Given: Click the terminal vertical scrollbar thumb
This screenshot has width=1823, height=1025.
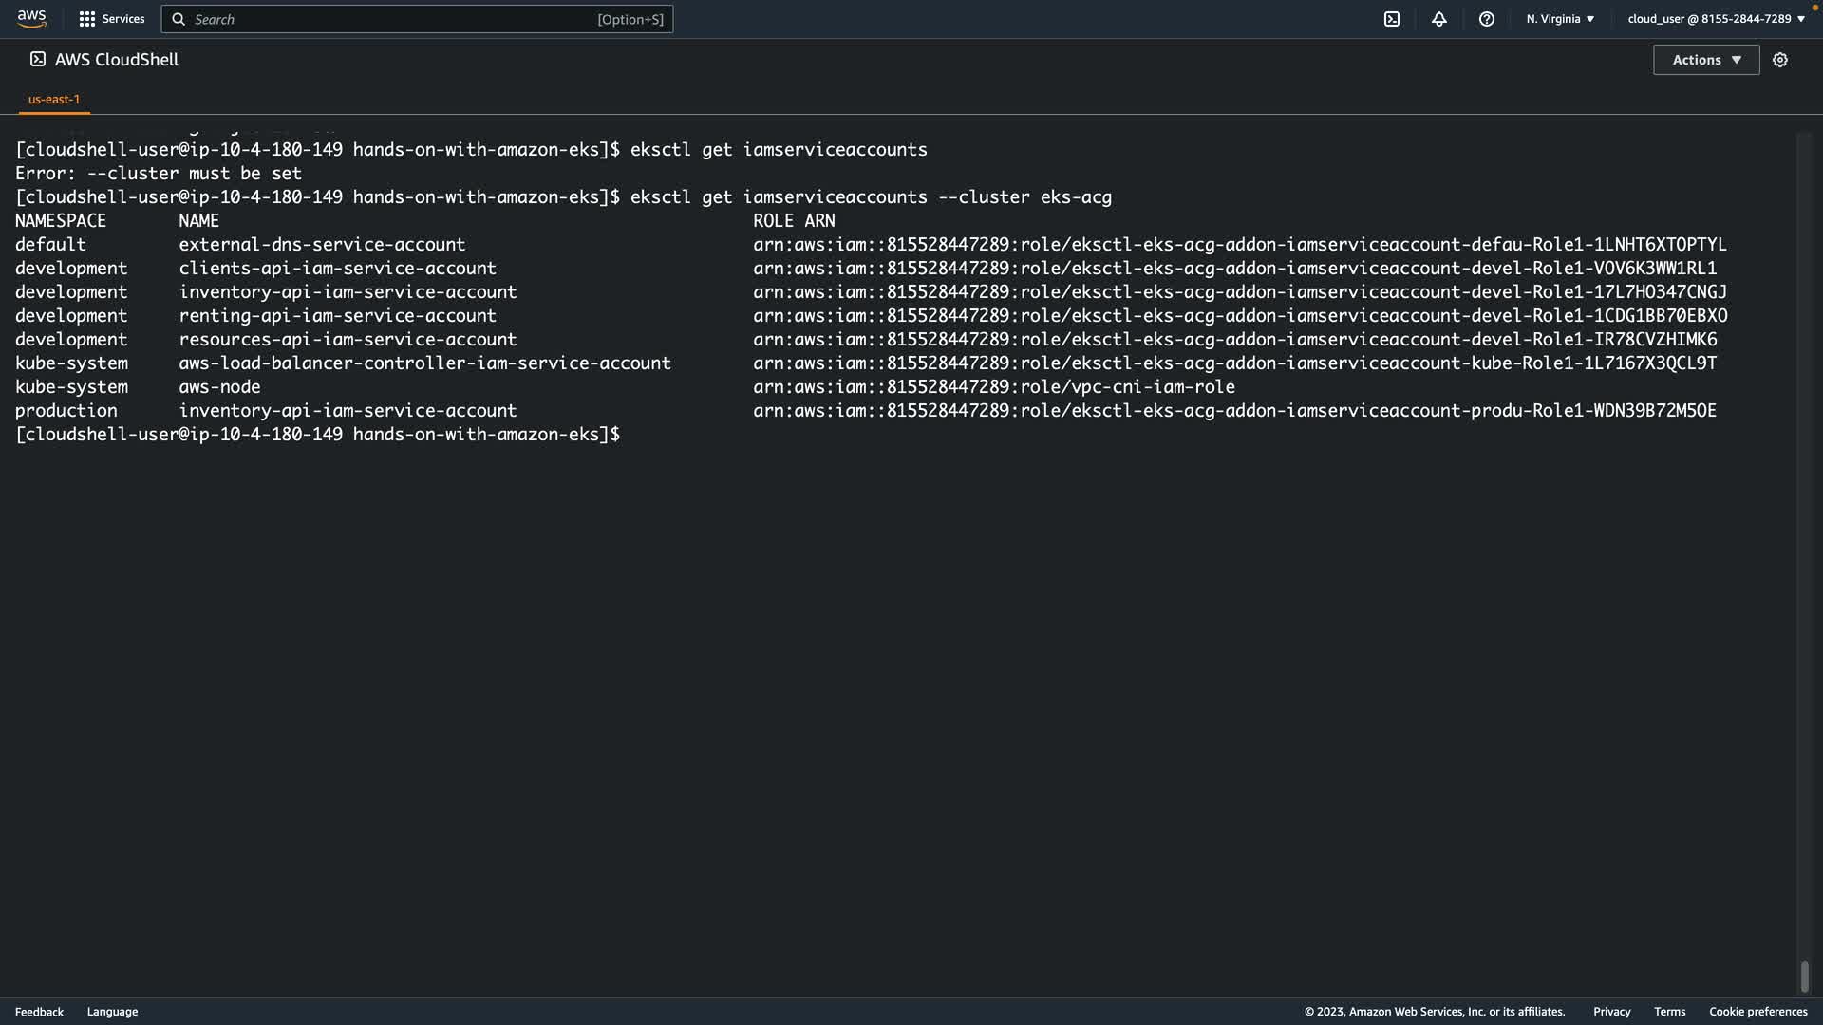Looking at the screenshot, I should pos(1804,976).
